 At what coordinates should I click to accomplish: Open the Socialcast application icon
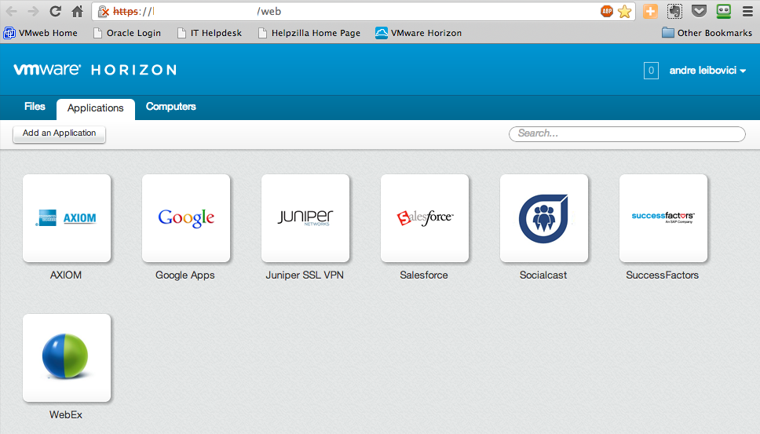544,218
